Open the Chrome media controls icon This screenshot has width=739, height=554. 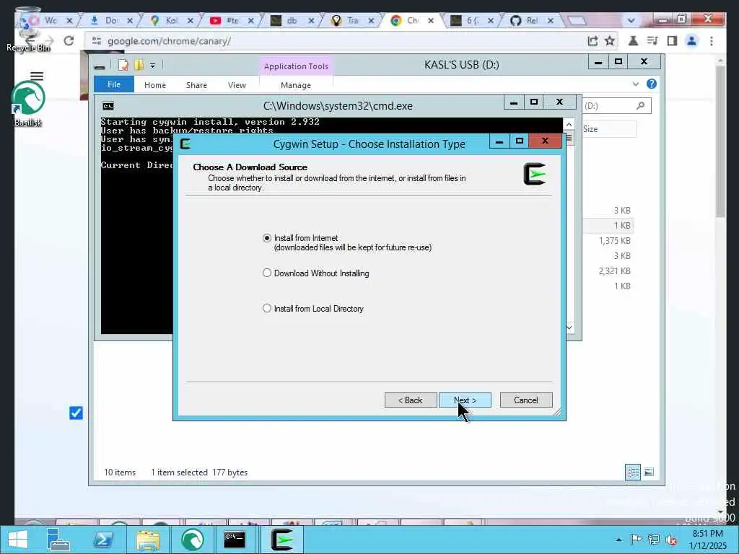click(x=652, y=41)
